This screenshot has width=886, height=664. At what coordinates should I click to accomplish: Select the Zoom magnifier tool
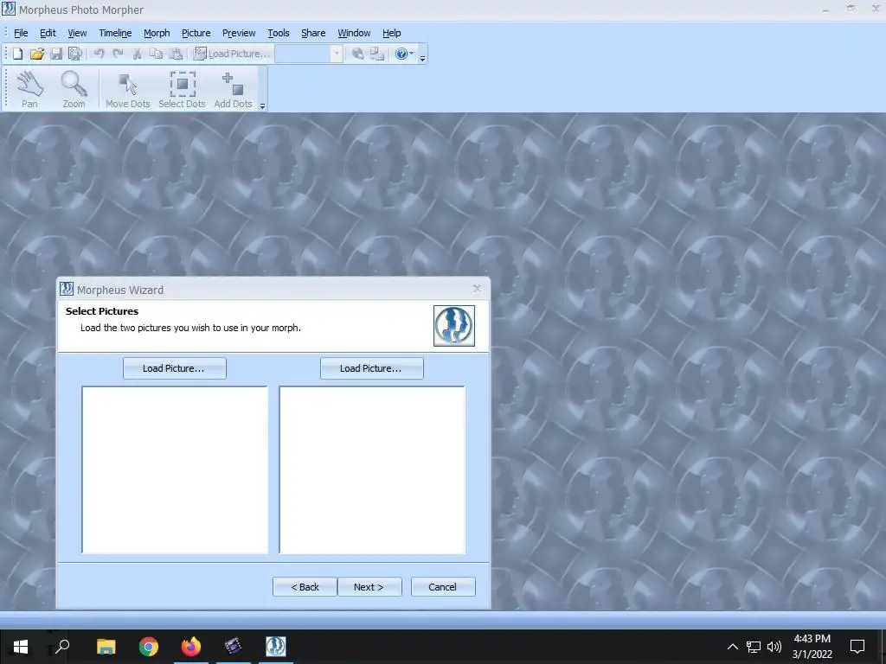pyautogui.click(x=74, y=89)
